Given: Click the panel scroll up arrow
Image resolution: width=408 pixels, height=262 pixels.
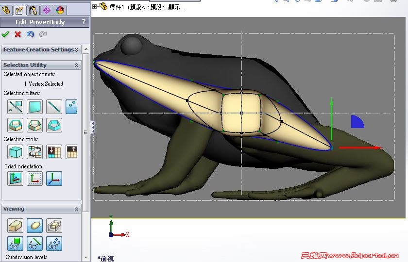Looking at the screenshot, I should 86,49.
